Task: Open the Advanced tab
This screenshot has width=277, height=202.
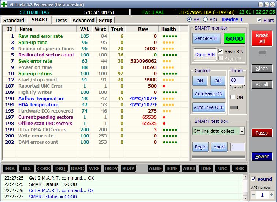Action: 84,20
